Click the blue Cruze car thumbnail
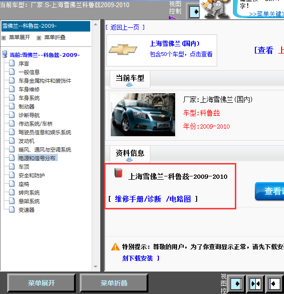 [x=143, y=115]
